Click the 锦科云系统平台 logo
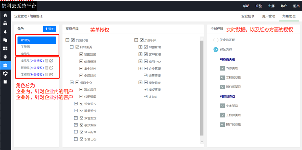Screen dimensions: 302x150 tap(19, 6)
